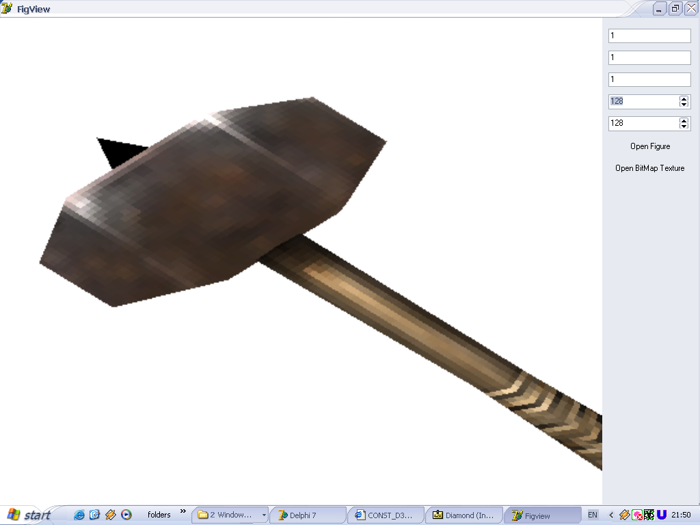Click the up arrow of second 128 spinner
The image size is (700, 525).
point(684,120)
